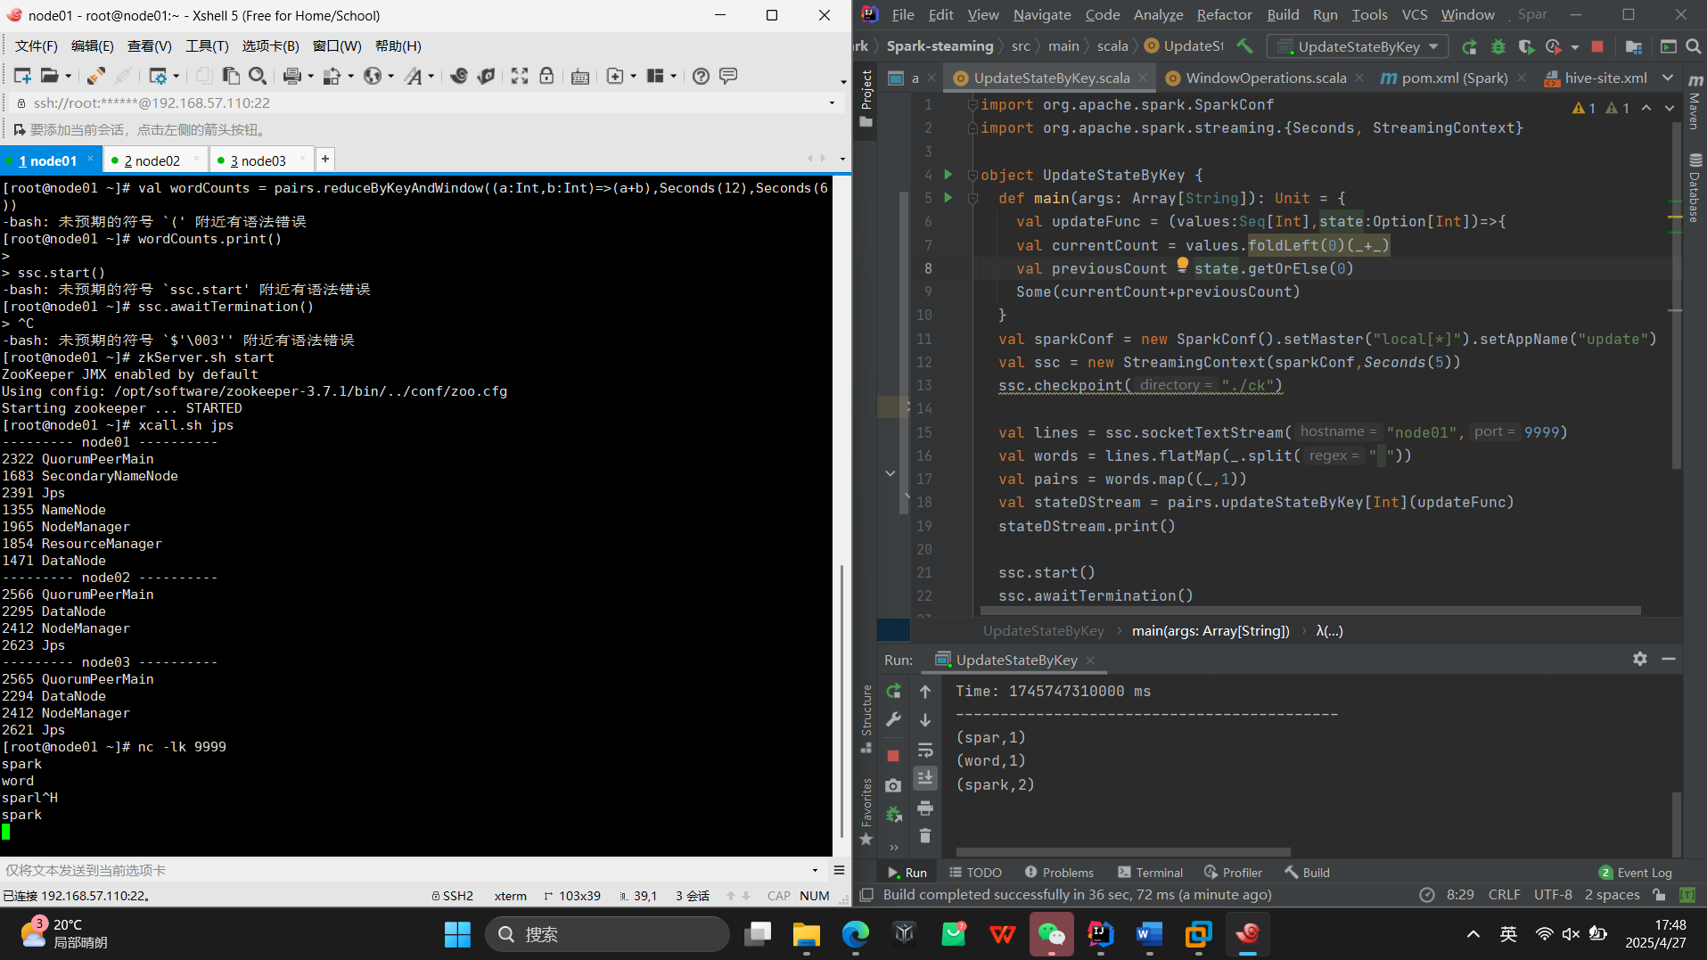This screenshot has width=1707, height=960.
Task: Click the globe encoding icon in Xshell
Action: [x=373, y=76]
